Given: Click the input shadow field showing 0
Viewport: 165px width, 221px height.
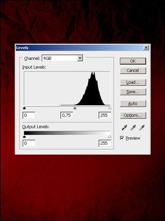Looking at the screenshot, I should tap(29, 115).
